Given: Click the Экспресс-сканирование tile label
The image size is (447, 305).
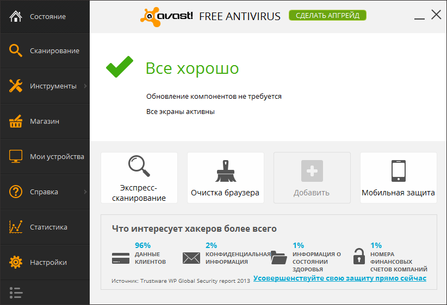Looking at the screenshot, I should (139, 193).
